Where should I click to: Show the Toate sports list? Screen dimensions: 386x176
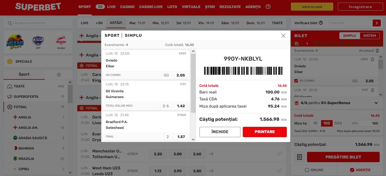point(35,86)
